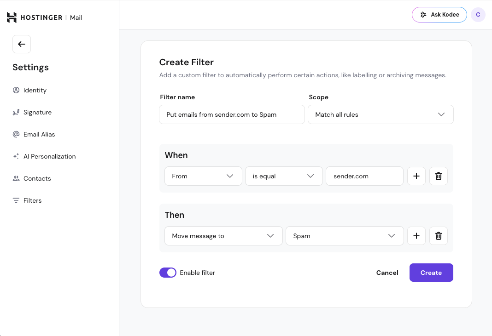Add another When condition with plus icon
Viewport: 492px width, 336px height.
click(416, 176)
